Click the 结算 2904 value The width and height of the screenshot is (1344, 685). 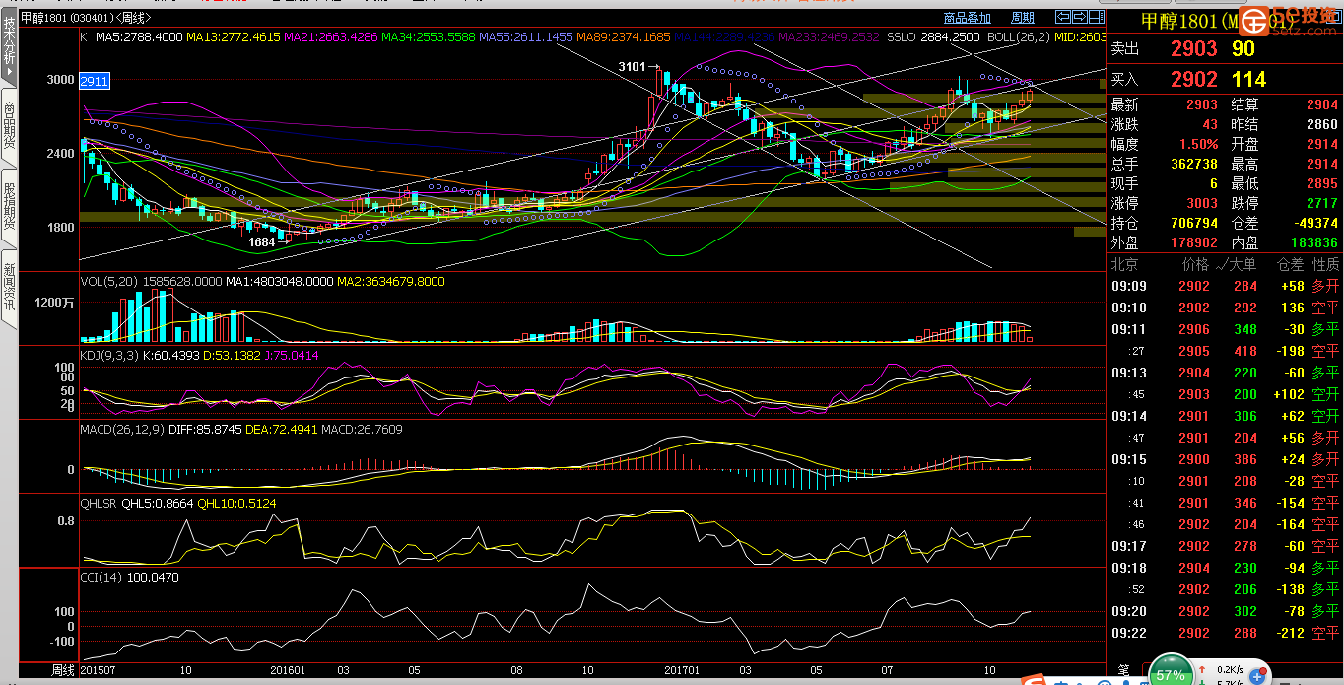pos(1321,104)
